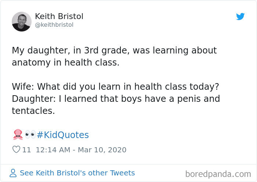Click the like count of 11
The height and width of the screenshot is (182, 257).
pos(26,150)
